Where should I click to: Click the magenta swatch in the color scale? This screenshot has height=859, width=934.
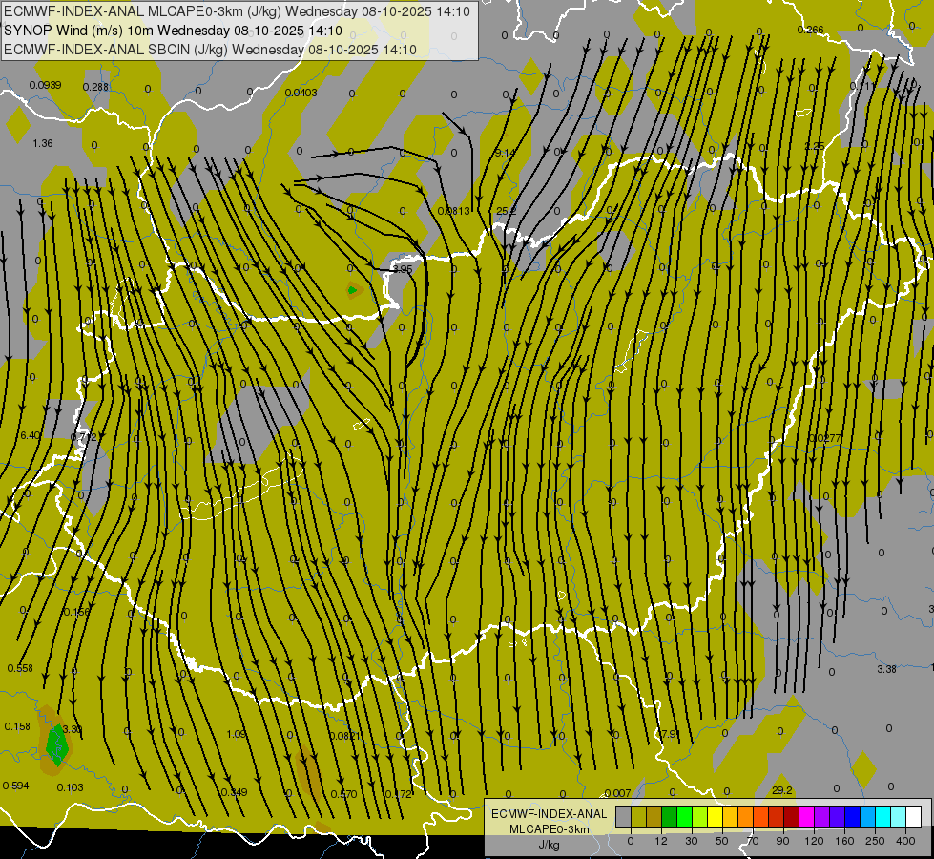point(806,816)
